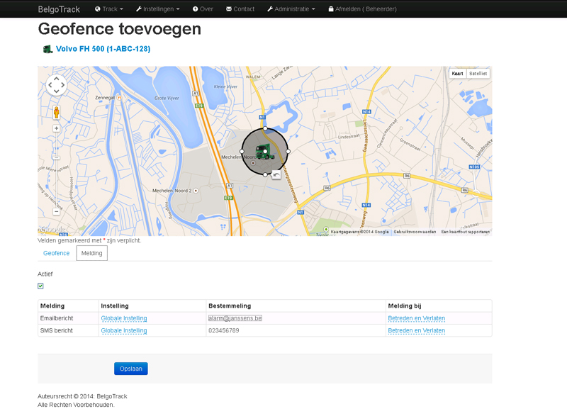Open the Volvo FH 500 (1-ABC-128) vehicle link

click(103, 49)
